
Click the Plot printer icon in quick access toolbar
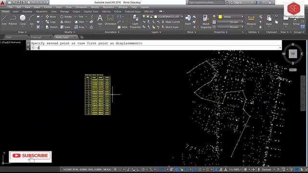point(29,2)
